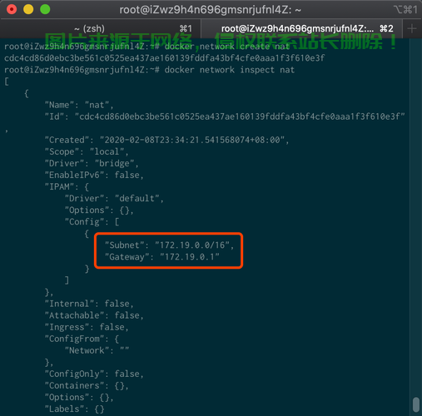Click the network Id hash output line

click(164, 58)
